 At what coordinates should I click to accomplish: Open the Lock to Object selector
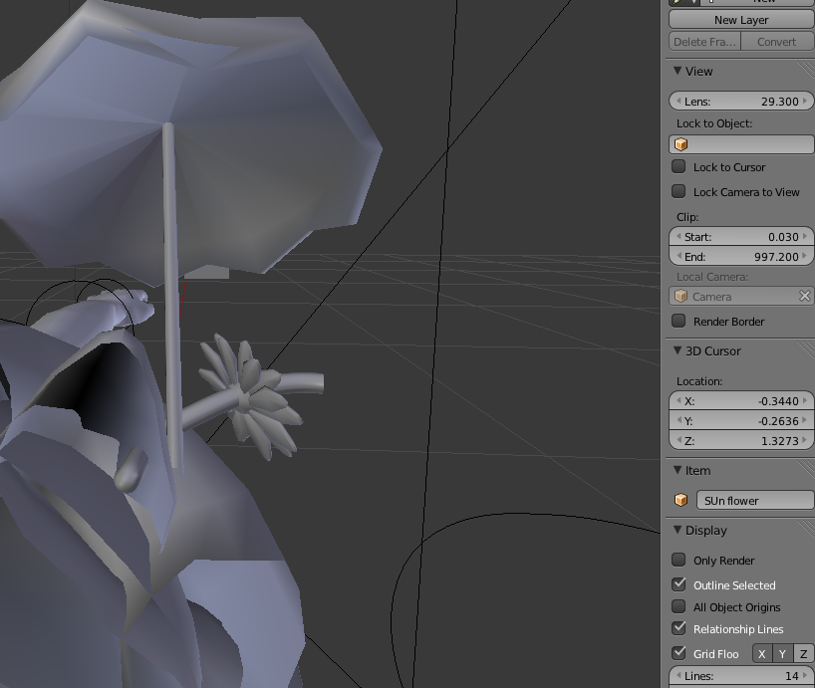click(741, 144)
